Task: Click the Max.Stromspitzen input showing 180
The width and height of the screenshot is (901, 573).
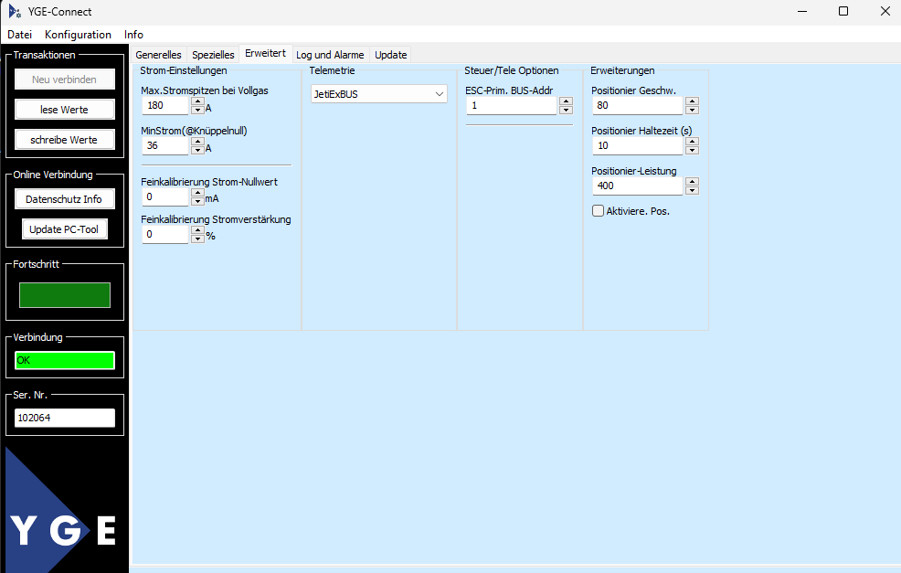Action: [165, 106]
